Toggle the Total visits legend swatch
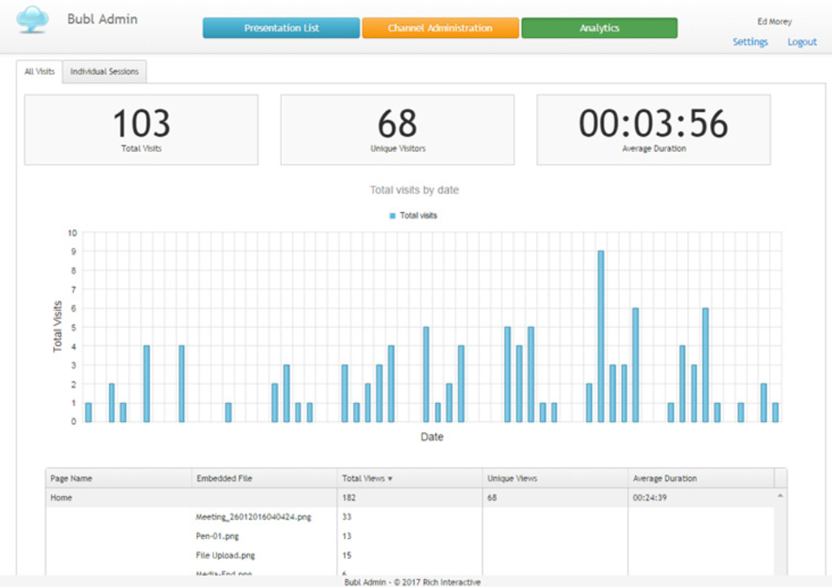This screenshot has width=832, height=587. 393,215
